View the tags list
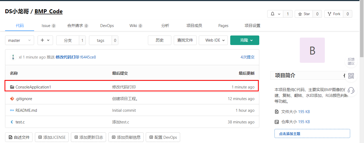The width and height of the screenshot is (364, 143). point(100,40)
